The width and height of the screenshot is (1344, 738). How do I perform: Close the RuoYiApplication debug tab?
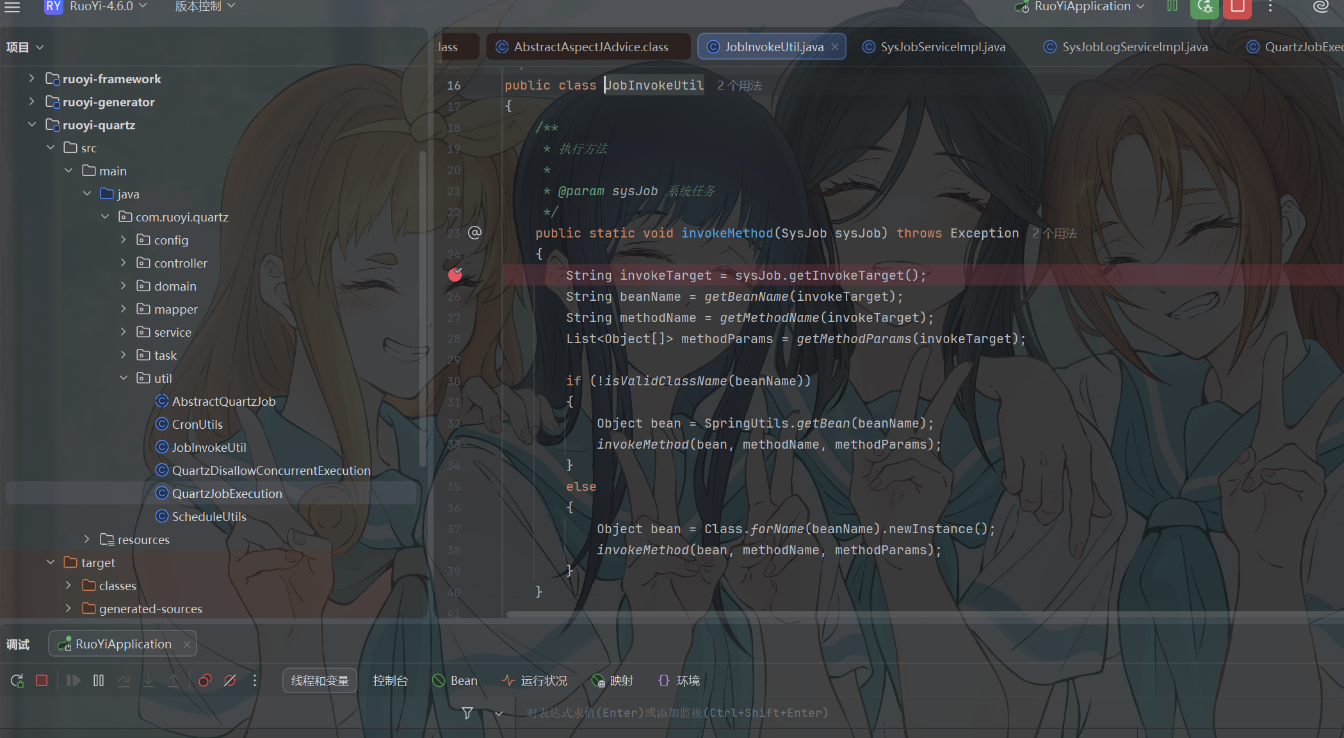187,645
